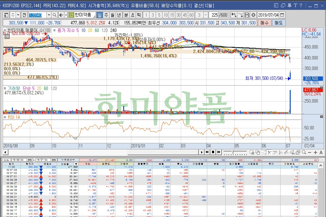The width and height of the screenshot is (326, 217).
Task: Select the 일 daily period toggle
Action: pos(100,15)
